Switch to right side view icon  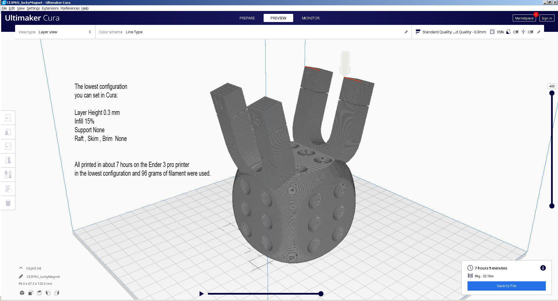[57, 293]
